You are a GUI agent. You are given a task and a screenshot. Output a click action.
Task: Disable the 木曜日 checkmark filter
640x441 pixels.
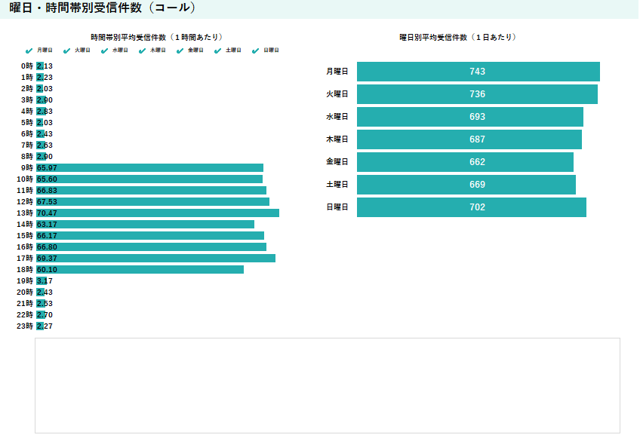point(143,51)
